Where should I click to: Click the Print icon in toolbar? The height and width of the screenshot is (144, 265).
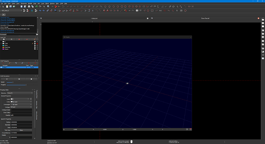tap(29, 7)
